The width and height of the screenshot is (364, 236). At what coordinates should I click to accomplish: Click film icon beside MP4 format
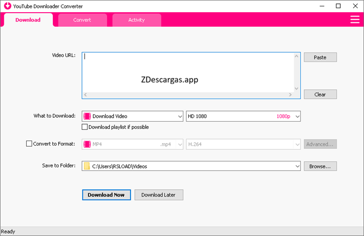[87, 145]
